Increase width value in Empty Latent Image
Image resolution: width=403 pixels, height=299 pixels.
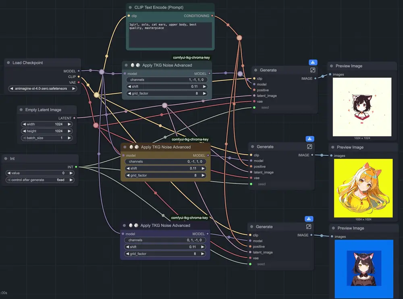point(69,124)
